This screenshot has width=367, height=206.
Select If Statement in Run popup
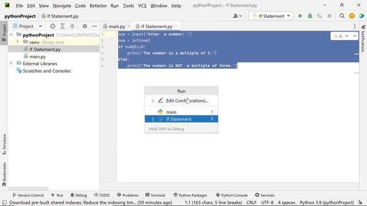pos(181,119)
